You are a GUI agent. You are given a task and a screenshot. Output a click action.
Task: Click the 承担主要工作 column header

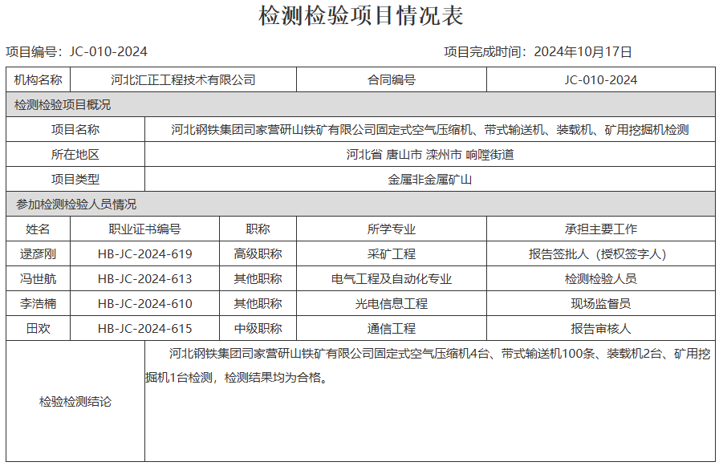601,229
